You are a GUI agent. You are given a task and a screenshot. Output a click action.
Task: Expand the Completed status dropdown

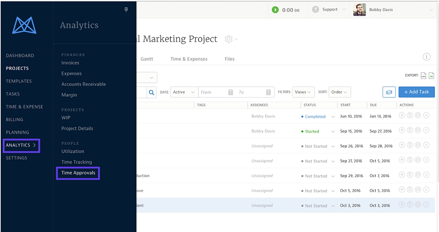coord(333,117)
